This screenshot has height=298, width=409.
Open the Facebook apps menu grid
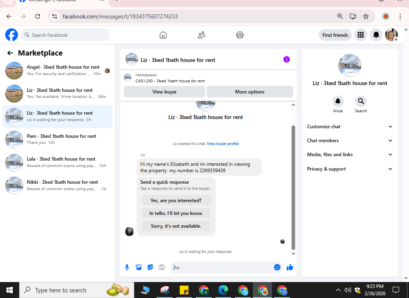[361, 35]
